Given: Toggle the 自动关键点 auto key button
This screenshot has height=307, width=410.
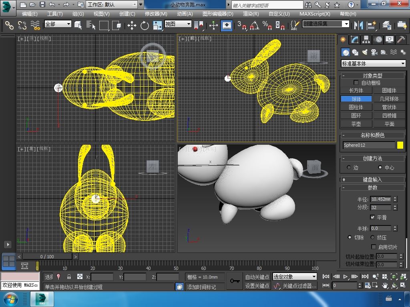Looking at the screenshot, I should pos(257,277).
